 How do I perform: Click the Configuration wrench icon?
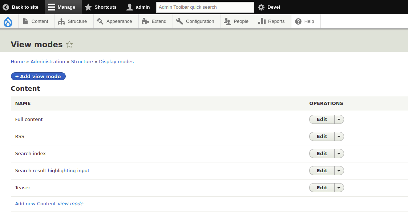pos(179,21)
